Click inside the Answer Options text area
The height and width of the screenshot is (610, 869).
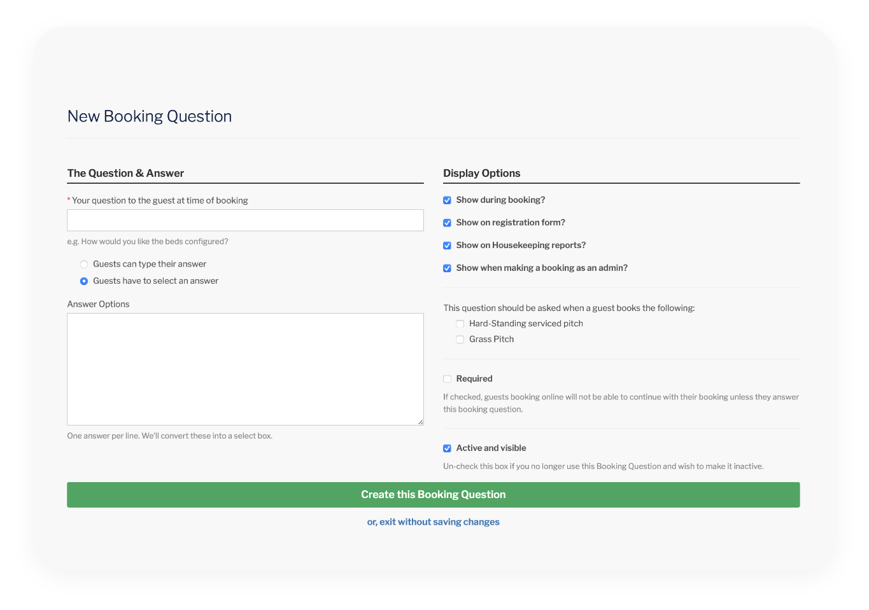(x=245, y=369)
